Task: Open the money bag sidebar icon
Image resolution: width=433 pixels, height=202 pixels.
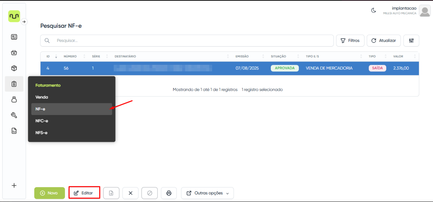Action: pos(14,99)
